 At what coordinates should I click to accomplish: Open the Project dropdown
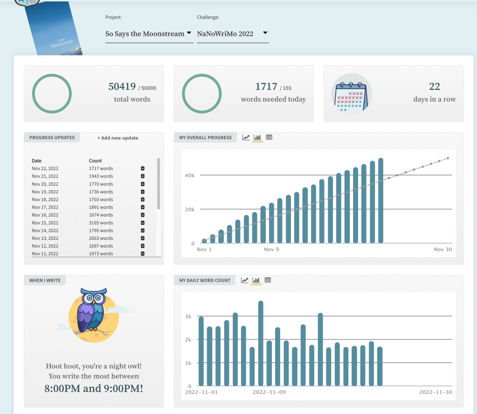coord(149,34)
